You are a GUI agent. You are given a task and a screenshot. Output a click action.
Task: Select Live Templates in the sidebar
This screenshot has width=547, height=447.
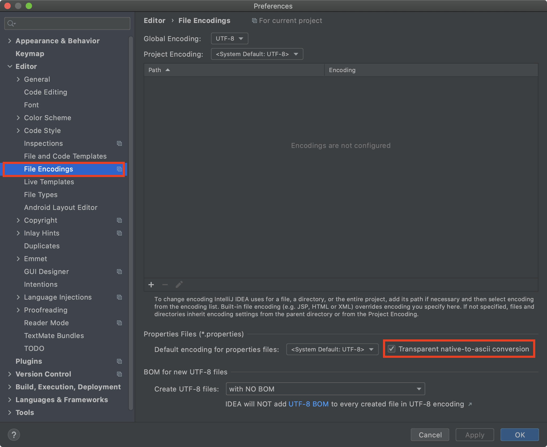point(49,182)
